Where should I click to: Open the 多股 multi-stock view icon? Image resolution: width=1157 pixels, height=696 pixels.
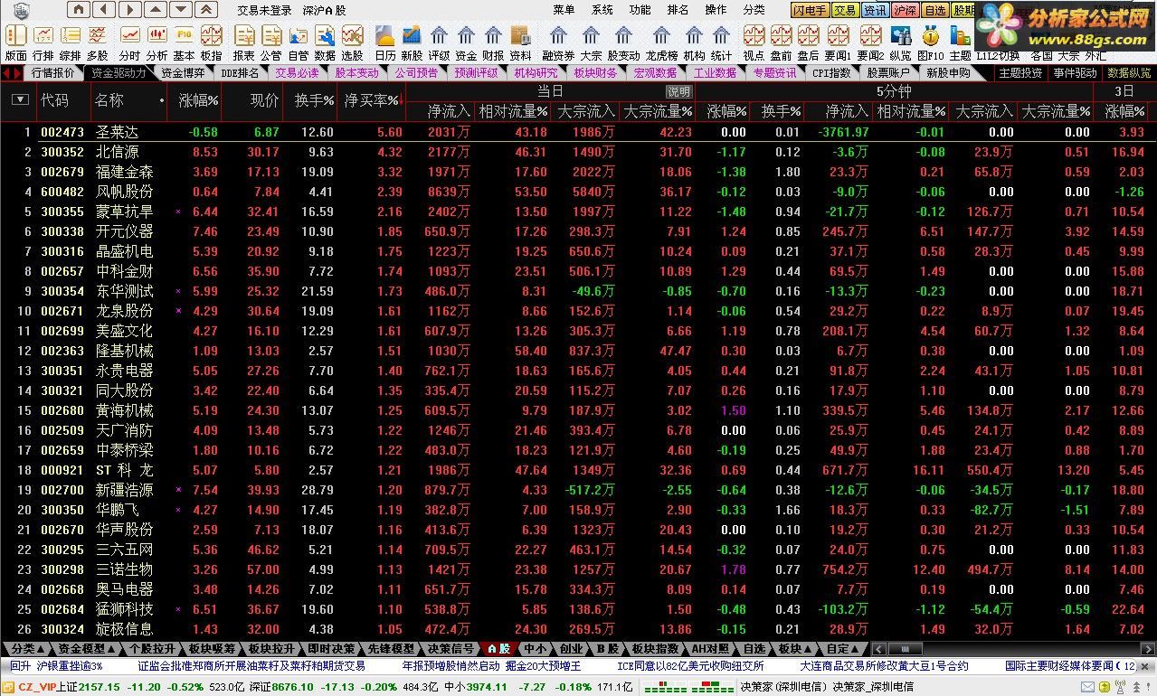click(97, 42)
